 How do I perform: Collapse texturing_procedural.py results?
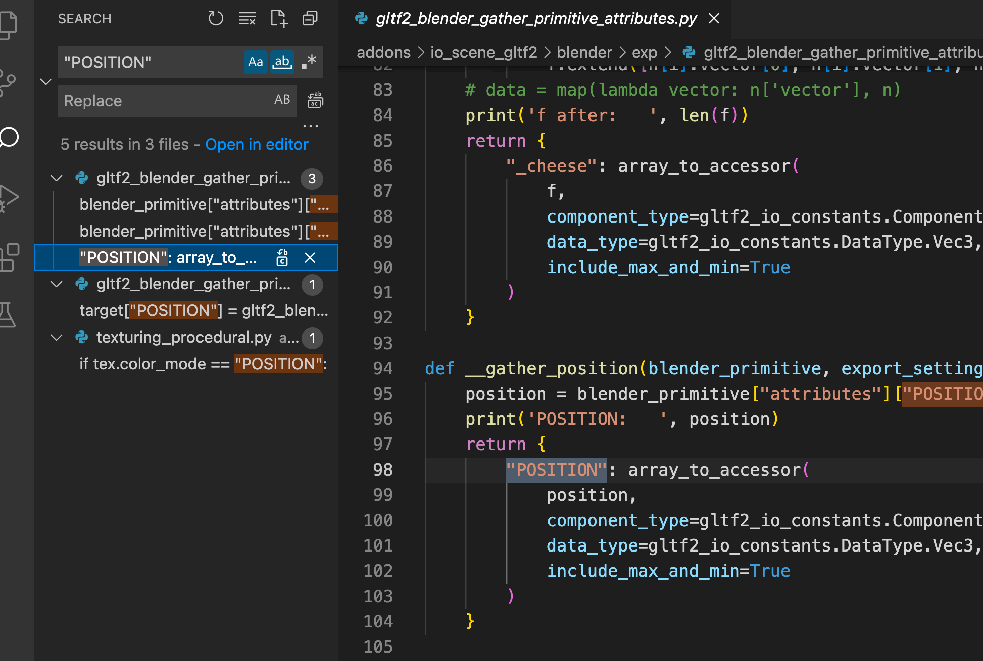click(57, 338)
